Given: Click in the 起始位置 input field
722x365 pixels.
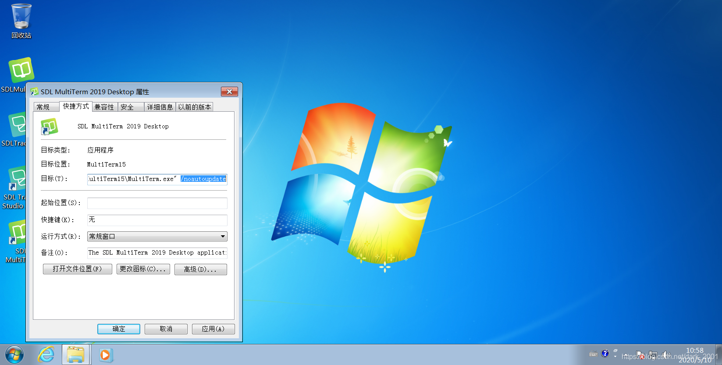Looking at the screenshot, I should (x=157, y=203).
